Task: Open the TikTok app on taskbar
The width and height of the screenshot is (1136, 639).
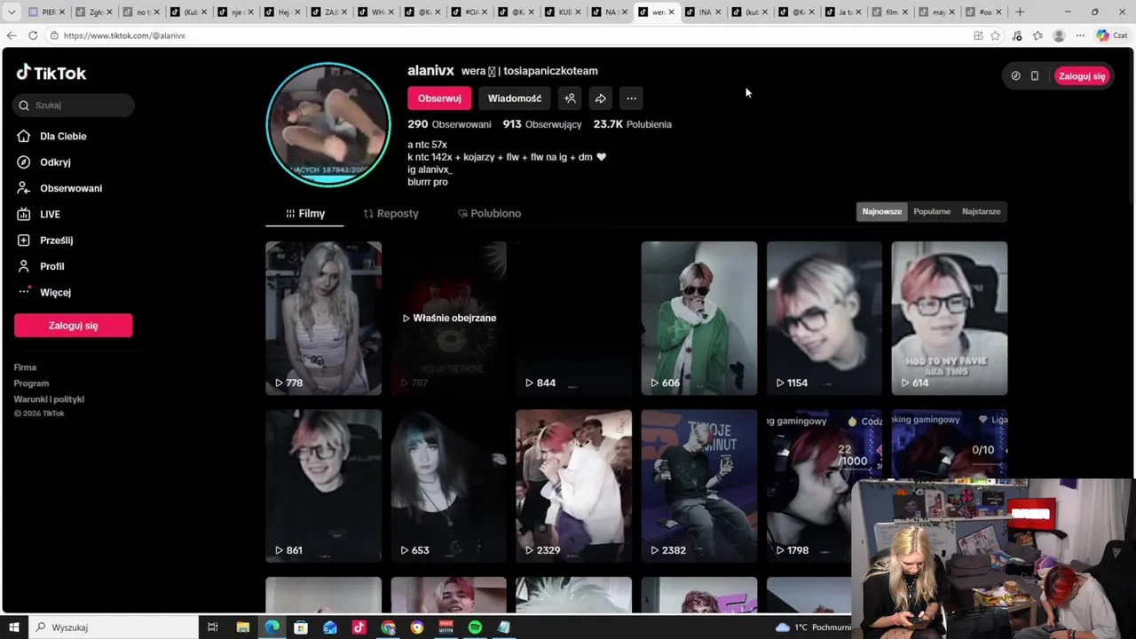Action: click(359, 627)
